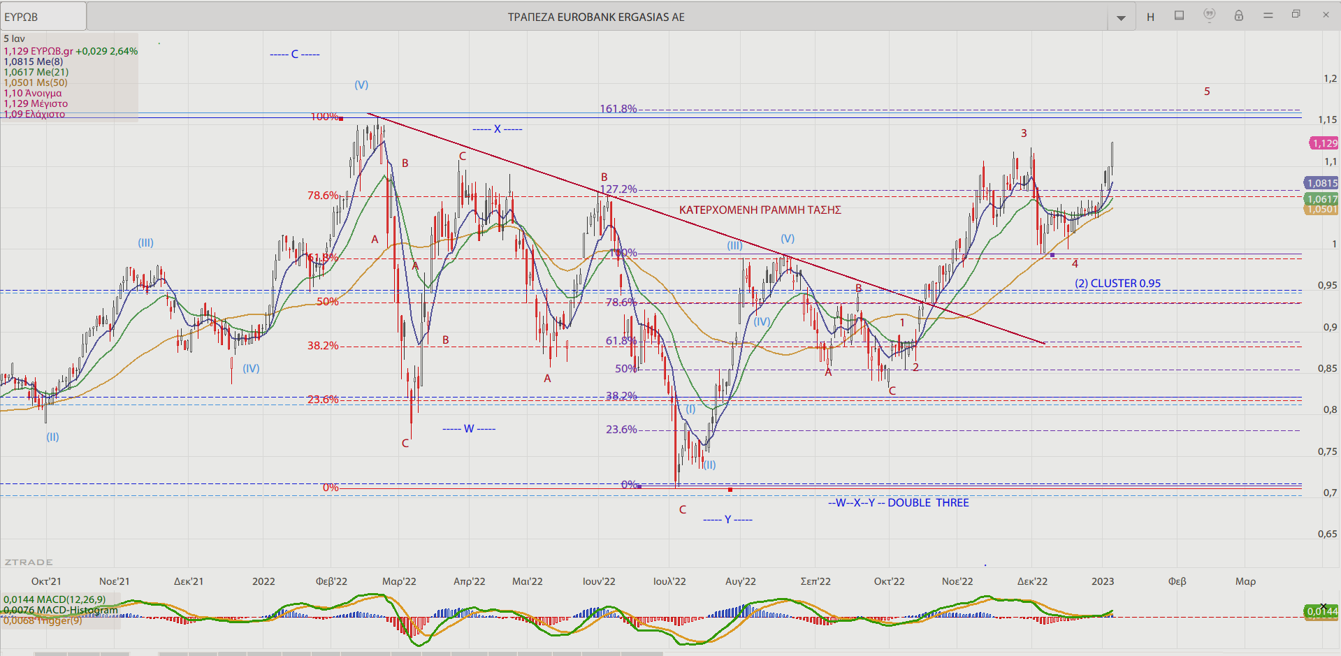
Task: Open the comments quote bubble icon
Action: (x=1210, y=15)
